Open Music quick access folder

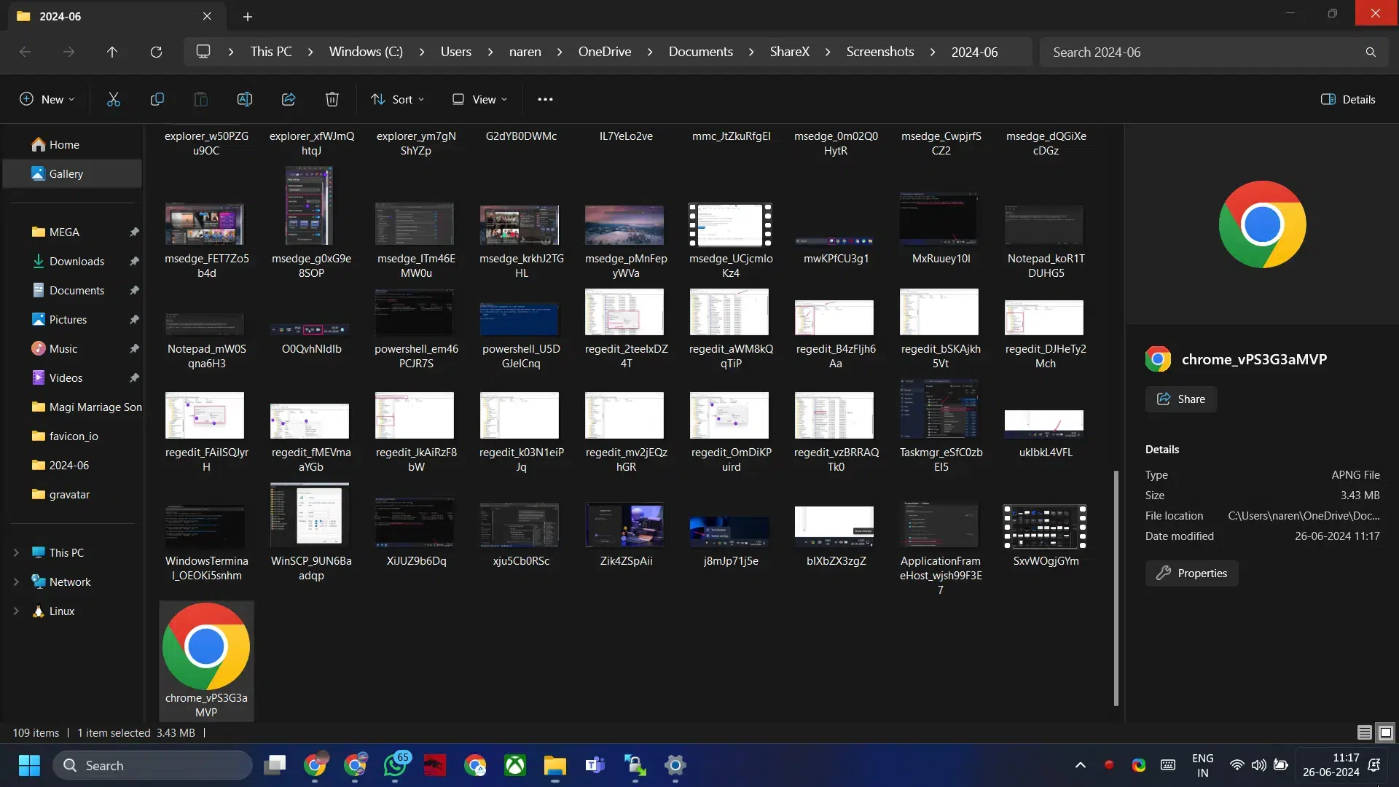click(72, 348)
